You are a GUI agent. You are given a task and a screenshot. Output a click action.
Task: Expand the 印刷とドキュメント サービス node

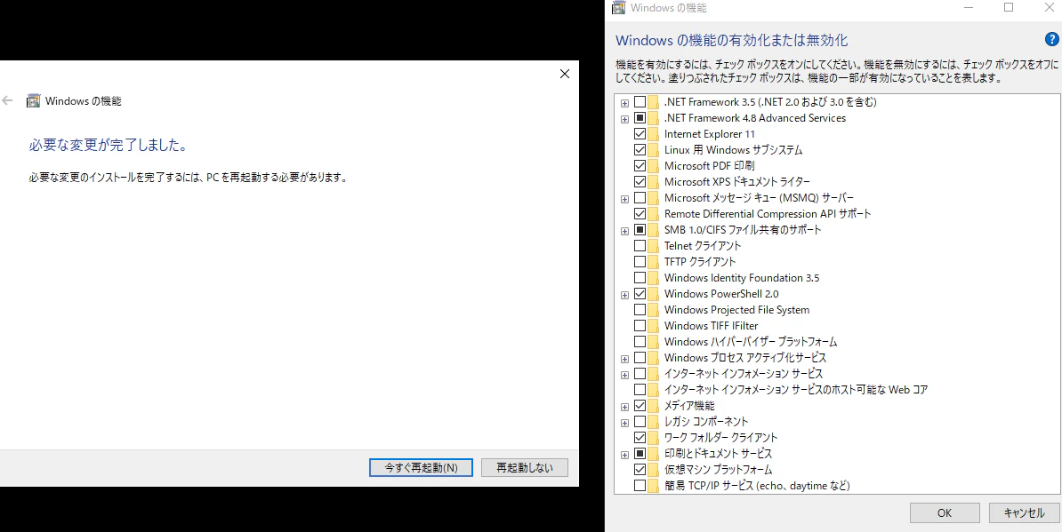624,455
